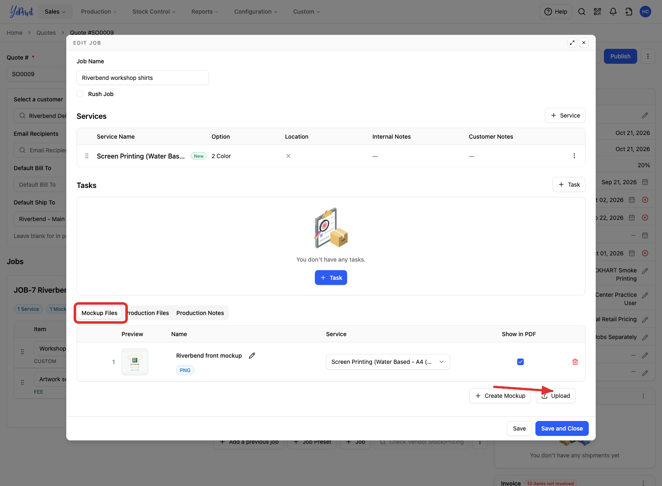Click the blue Task button
The height and width of the screenshot is (486, 662).
[x=331, y=278]
